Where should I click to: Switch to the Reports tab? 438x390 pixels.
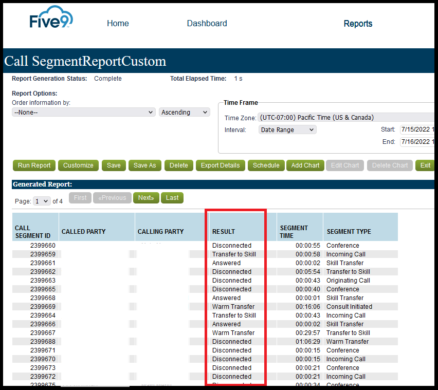pyautogui.click(x=358, y=24)
